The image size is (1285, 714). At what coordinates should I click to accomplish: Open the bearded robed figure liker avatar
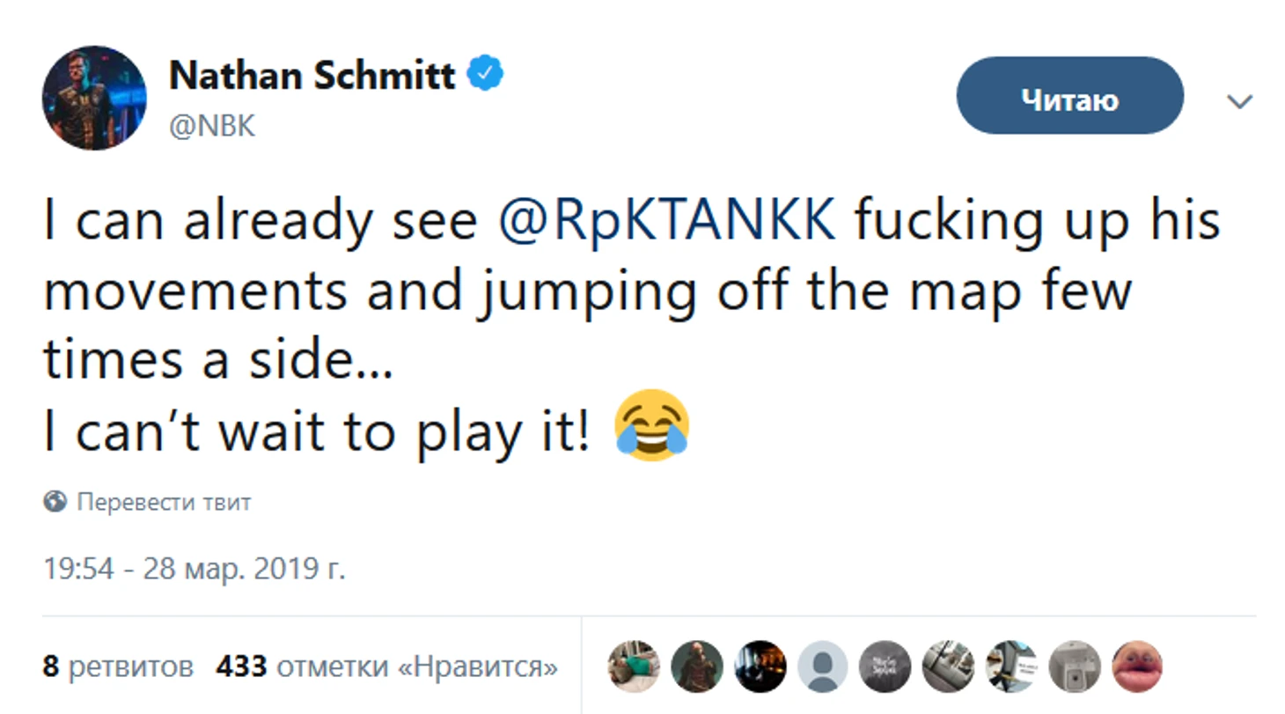tap(697, 666)
